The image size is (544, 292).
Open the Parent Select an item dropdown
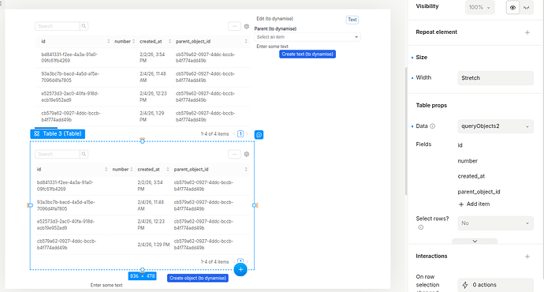[307, 37]
